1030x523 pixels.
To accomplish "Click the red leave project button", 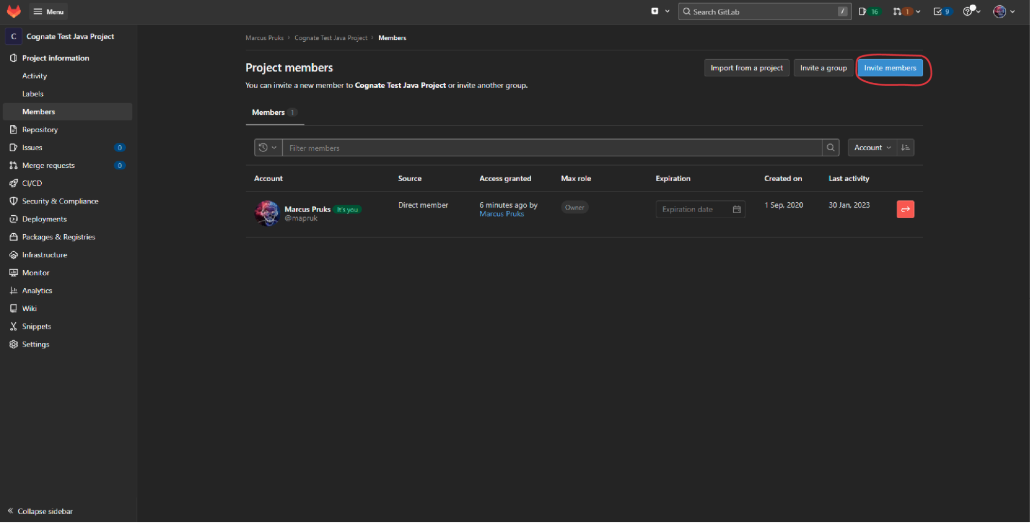I will (x=905, y=210).
